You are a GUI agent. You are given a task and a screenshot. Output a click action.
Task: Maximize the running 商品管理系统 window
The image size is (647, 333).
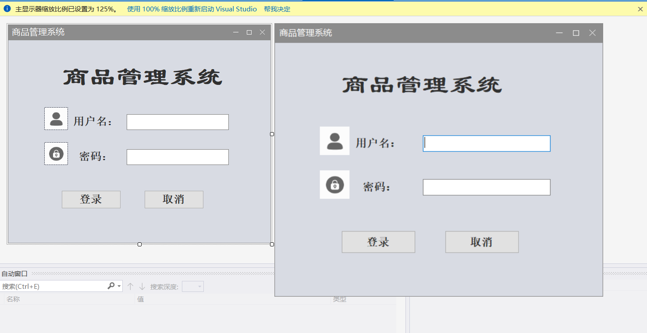576,33
